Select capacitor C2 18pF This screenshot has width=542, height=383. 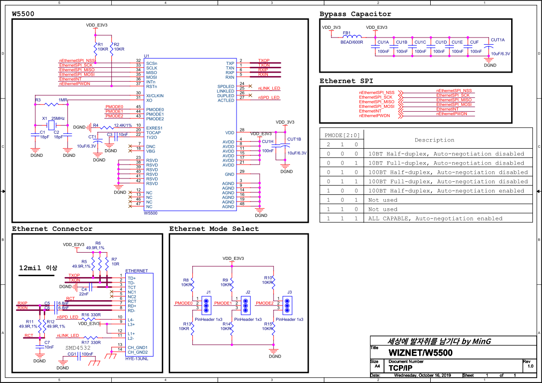coord(67,135)
